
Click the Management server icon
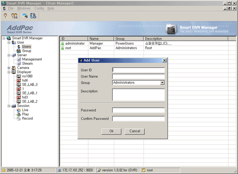click(x=19, y=60)
